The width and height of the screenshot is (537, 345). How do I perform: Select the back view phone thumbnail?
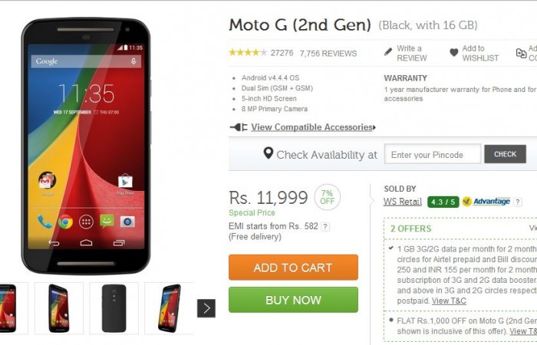click(114, 308)
